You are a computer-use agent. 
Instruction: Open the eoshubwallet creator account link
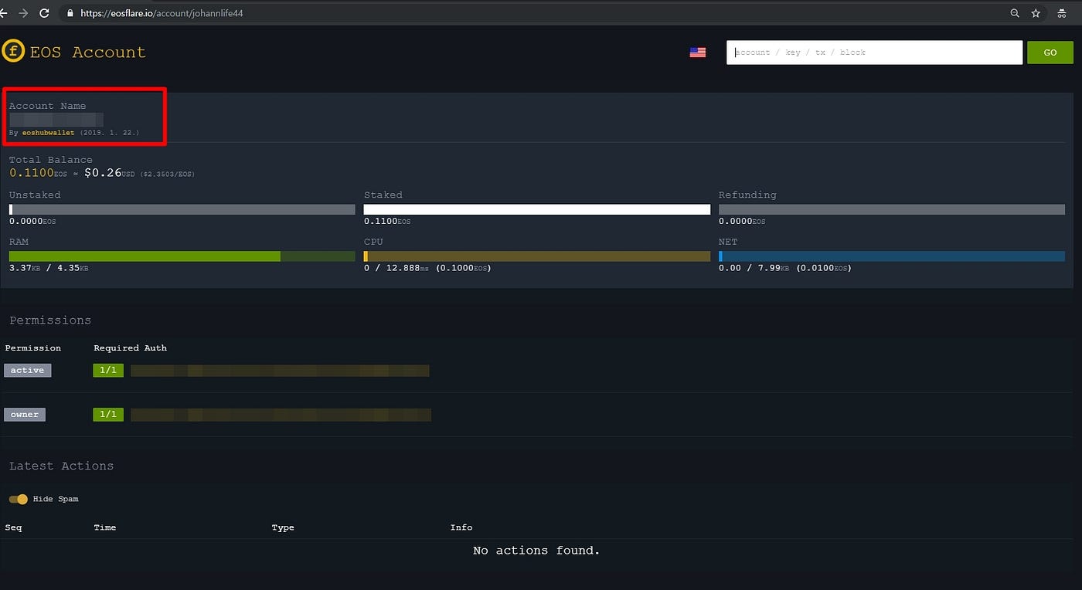pos(49,133)
